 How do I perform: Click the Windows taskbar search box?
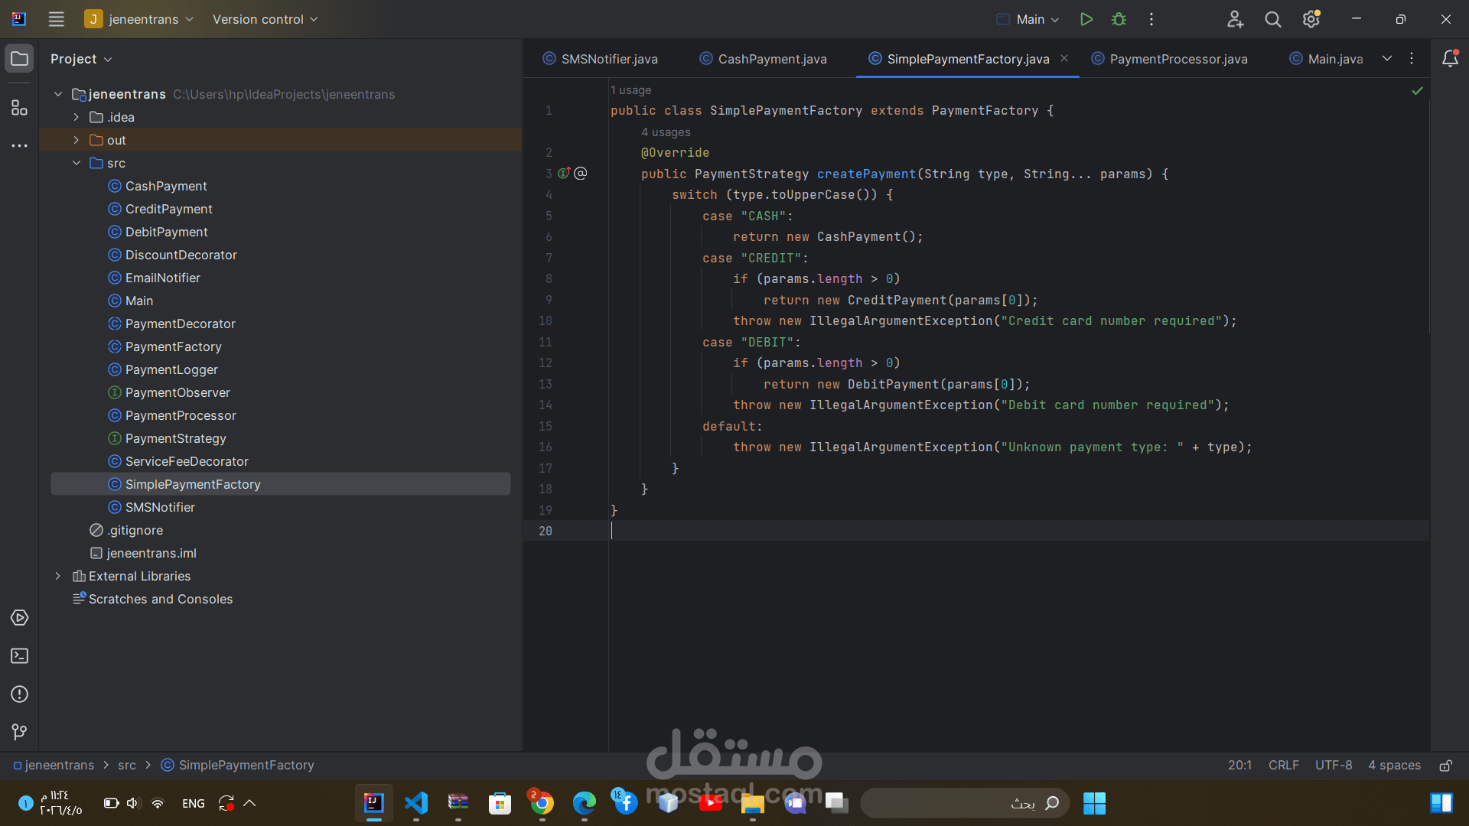tap(964, 803)
